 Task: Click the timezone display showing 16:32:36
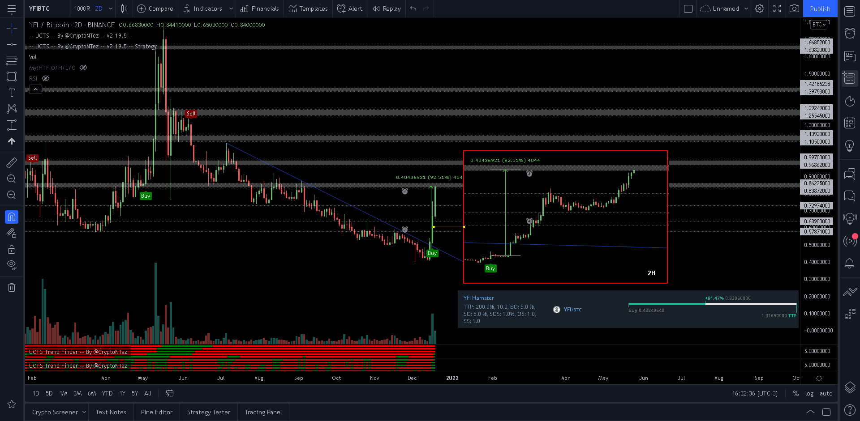tap(755, 393)
